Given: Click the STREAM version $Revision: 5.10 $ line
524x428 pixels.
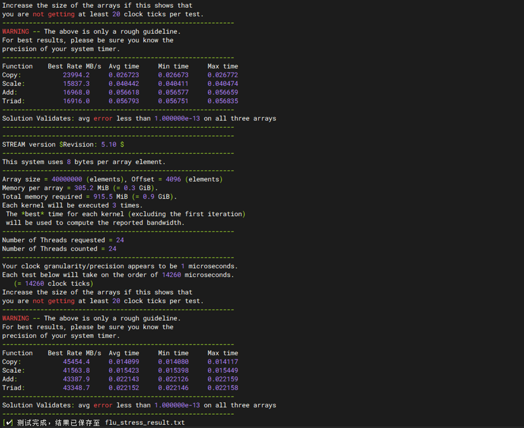Looking at the screenshot, I should click(x=63, y=145).
